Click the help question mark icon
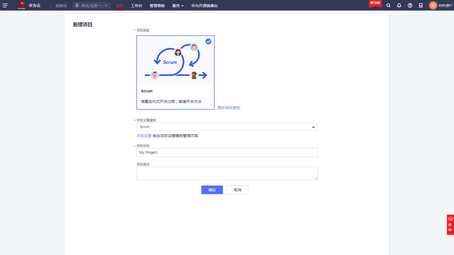The height and width of the screenshot is (255, 454). [410, 5]
